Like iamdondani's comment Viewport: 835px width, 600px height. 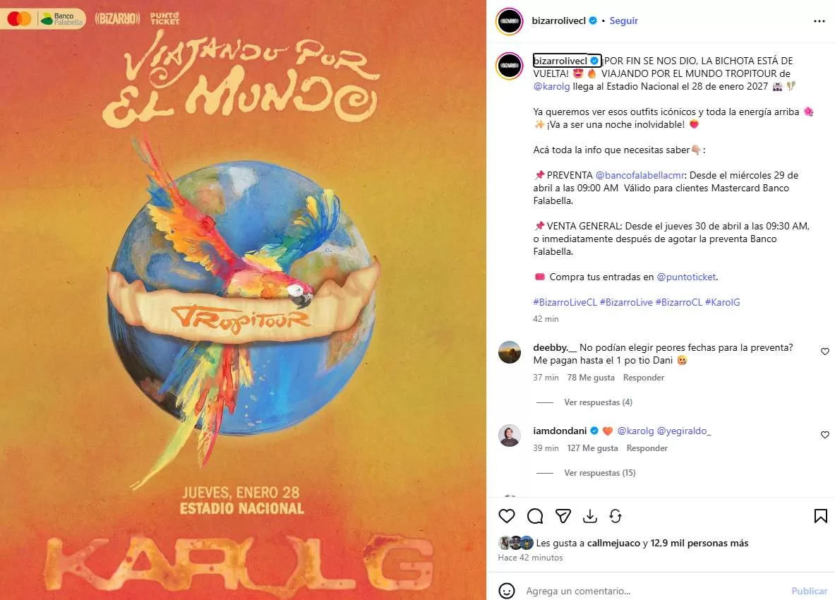pyautogui.click(x=825, y=434)
